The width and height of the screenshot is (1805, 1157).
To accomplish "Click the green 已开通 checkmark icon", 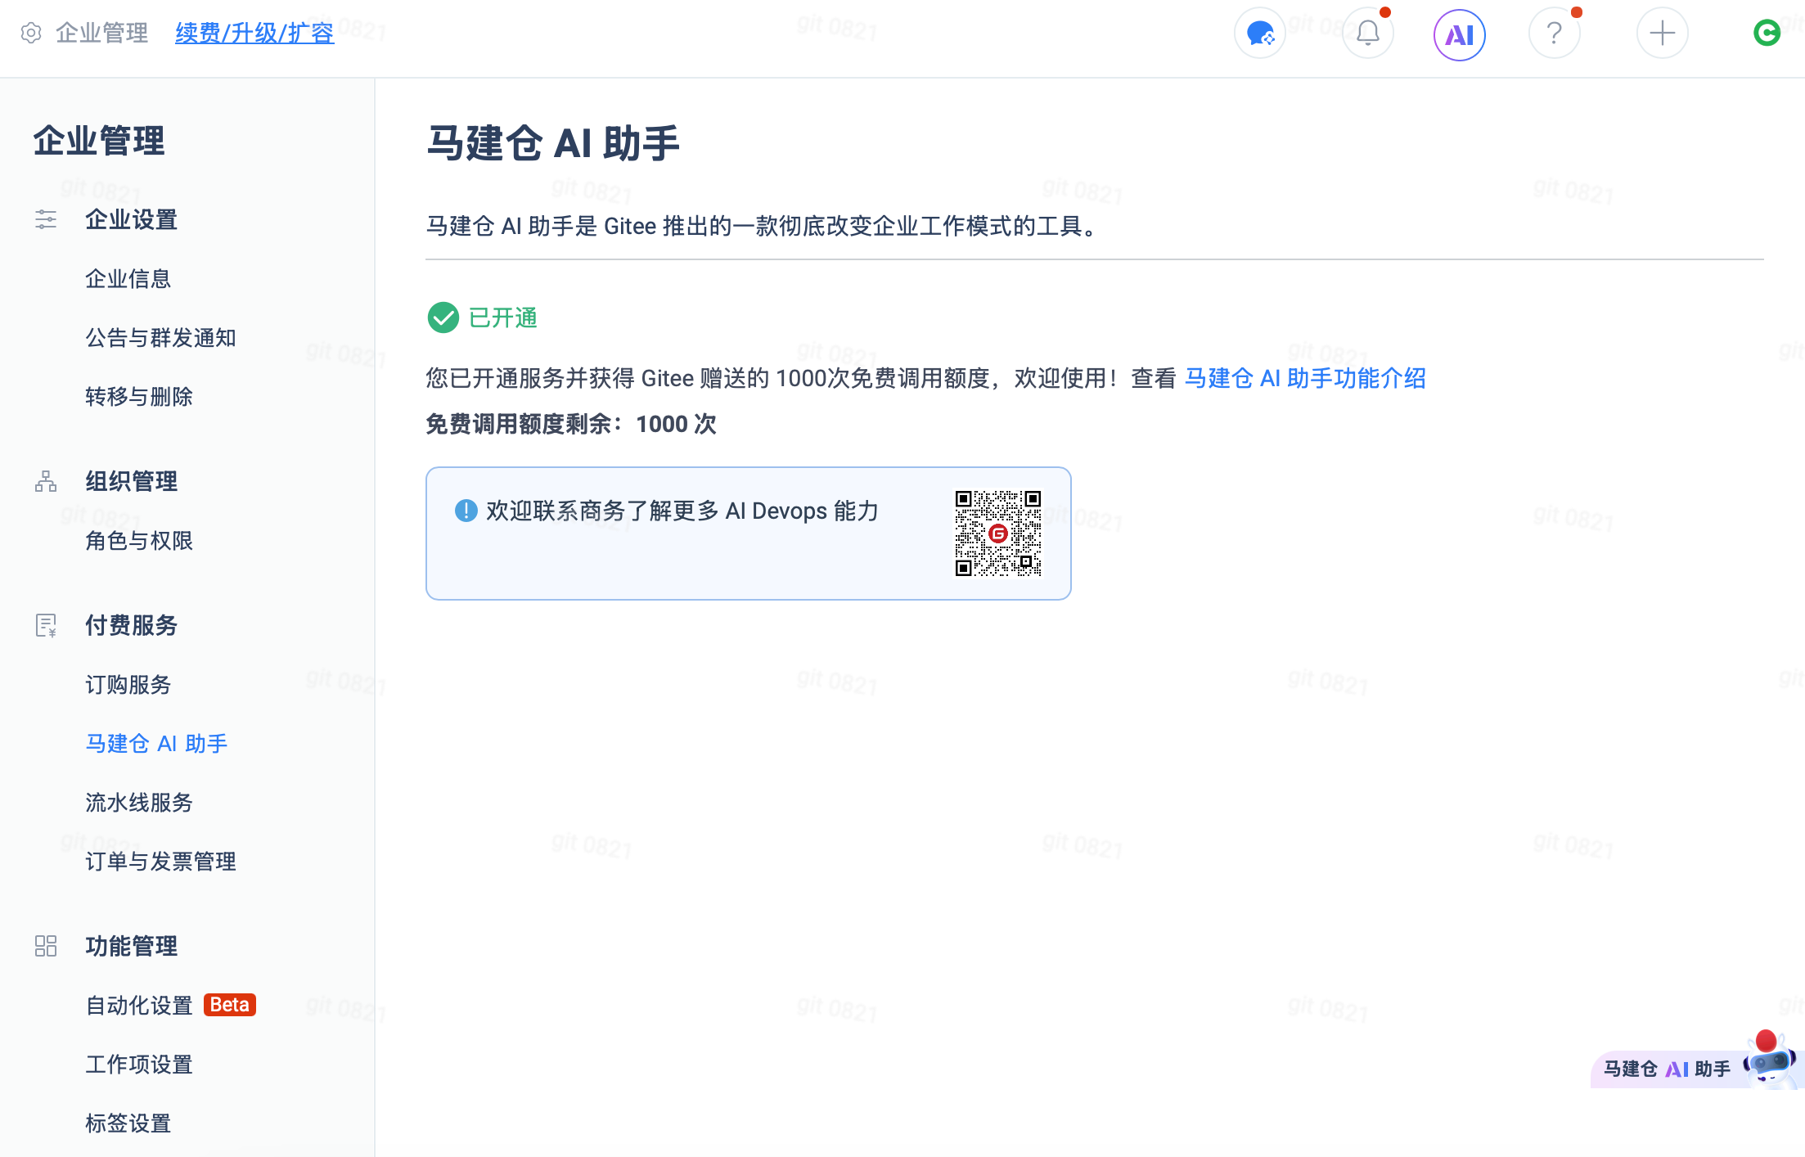I will (x=443, y=317).
